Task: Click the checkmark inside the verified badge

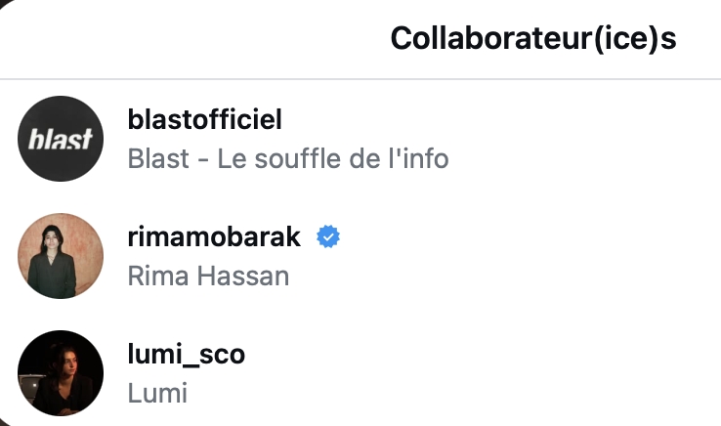Action: 328,236
